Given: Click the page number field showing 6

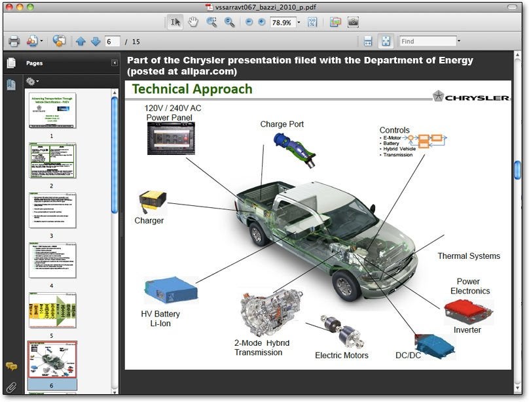Looking at the screenshot, I should 113,41.
